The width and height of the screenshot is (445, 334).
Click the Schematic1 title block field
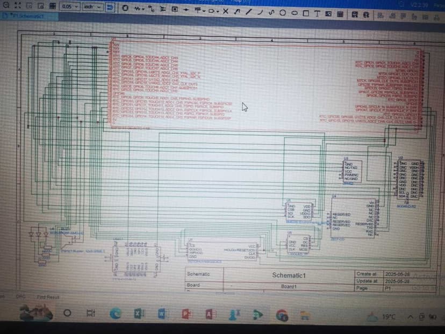289,275
